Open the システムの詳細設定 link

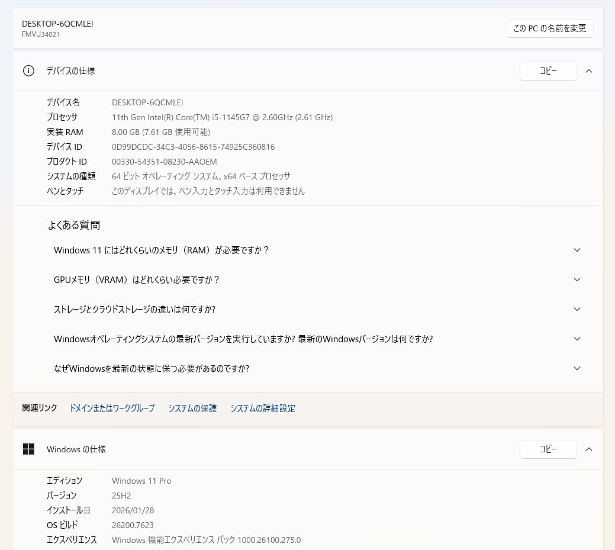click(262, 408)
